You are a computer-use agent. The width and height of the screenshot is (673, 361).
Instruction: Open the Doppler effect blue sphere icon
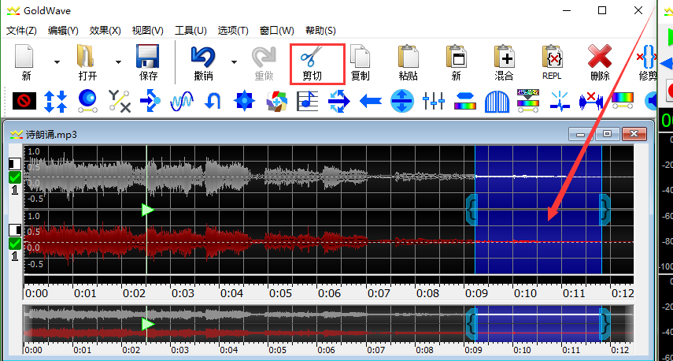pos(87,101)
